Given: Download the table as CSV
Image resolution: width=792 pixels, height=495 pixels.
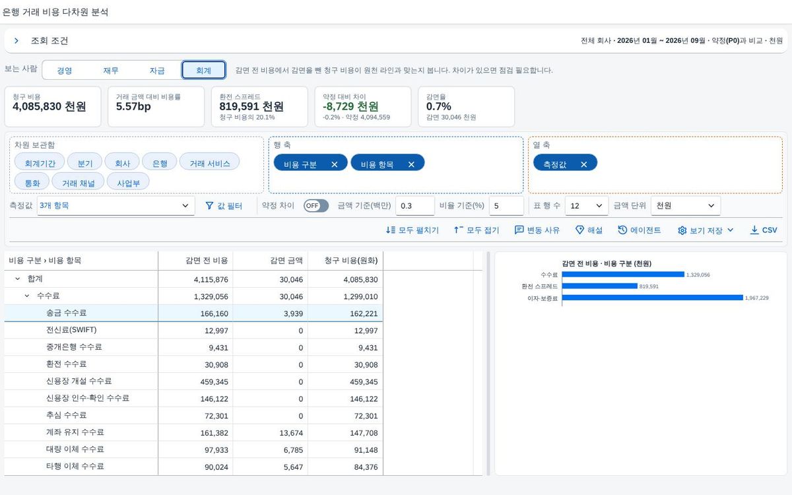Looking at the screenshot, I should [x=764, y=230].
